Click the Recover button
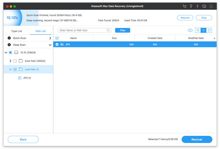Image resolution: width=220 pixels, height=150 pixels. coord(197,139)
